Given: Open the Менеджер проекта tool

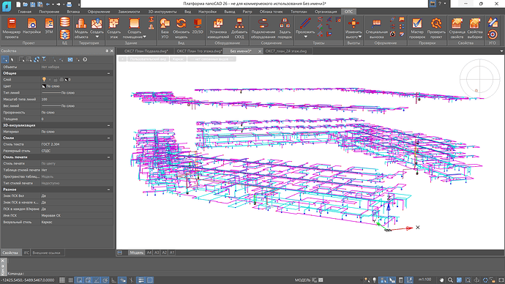Looking at the screenshot, I should point(12,29).
